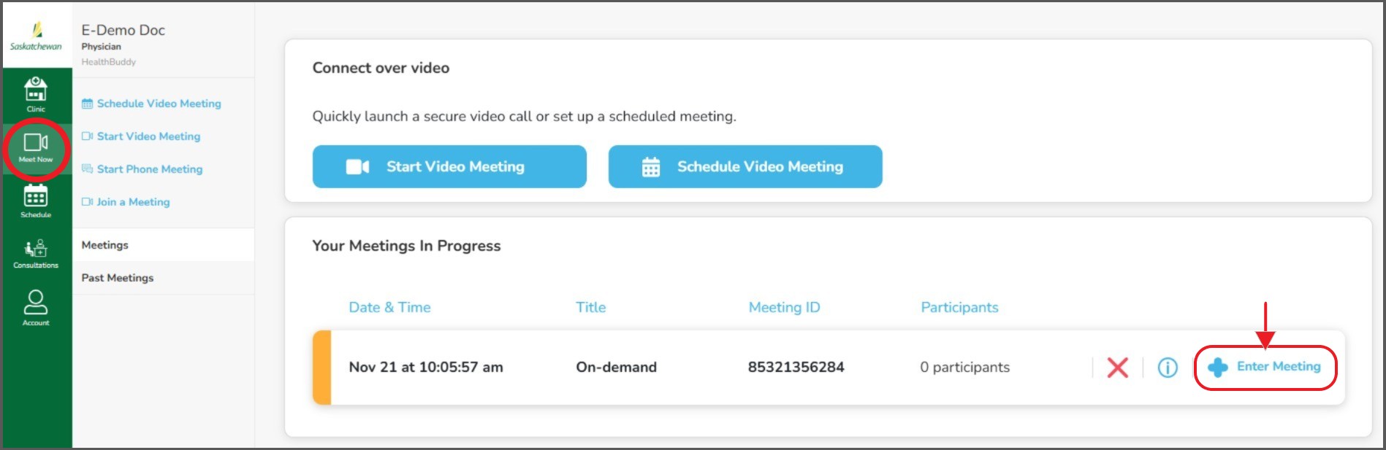This screenshot has width=1386, height=450.
Task: Show meeting info via the info icon
Action: coord(1168,368)
